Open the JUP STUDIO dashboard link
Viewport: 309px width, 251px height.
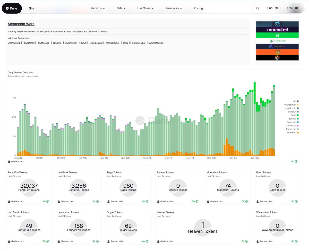click(97, 43)
